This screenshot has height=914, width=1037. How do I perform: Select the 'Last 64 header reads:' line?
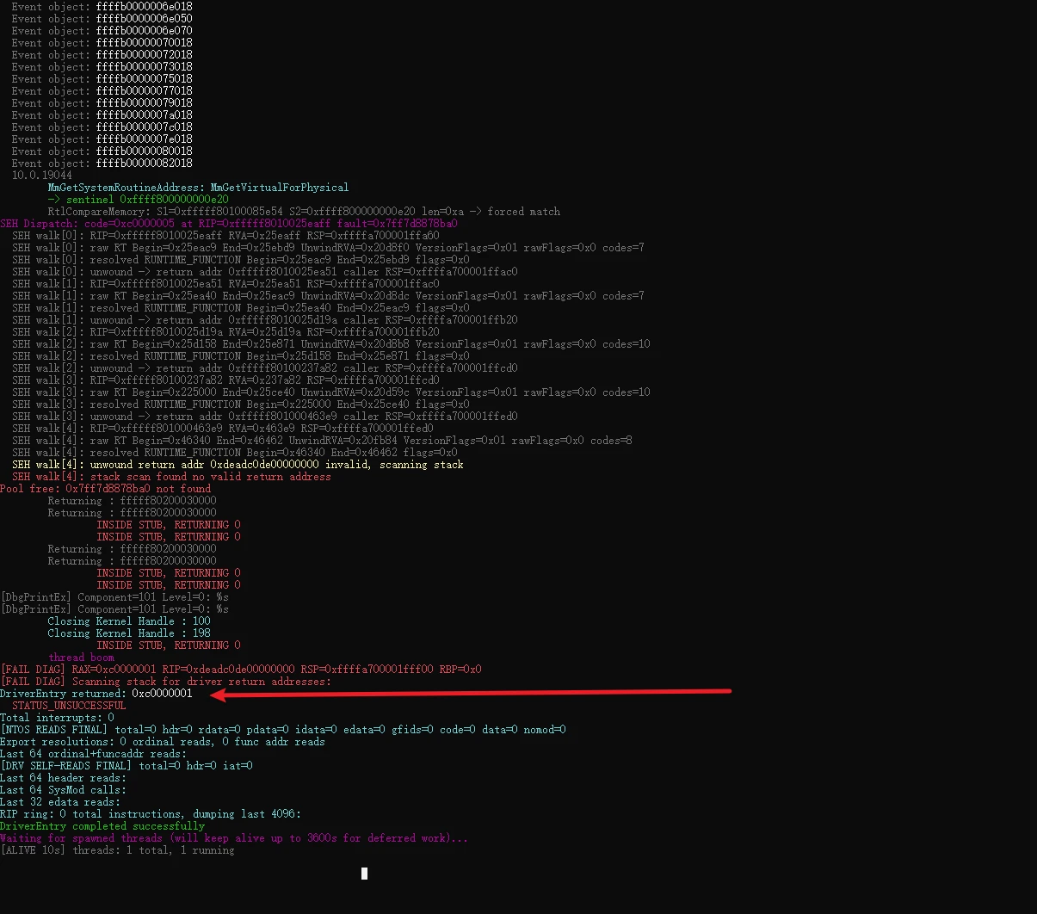coord(63,777)
